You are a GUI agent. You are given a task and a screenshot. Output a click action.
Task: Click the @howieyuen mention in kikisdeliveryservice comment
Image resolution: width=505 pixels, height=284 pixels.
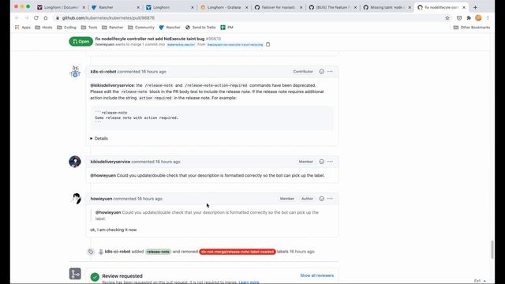(103, 175)
